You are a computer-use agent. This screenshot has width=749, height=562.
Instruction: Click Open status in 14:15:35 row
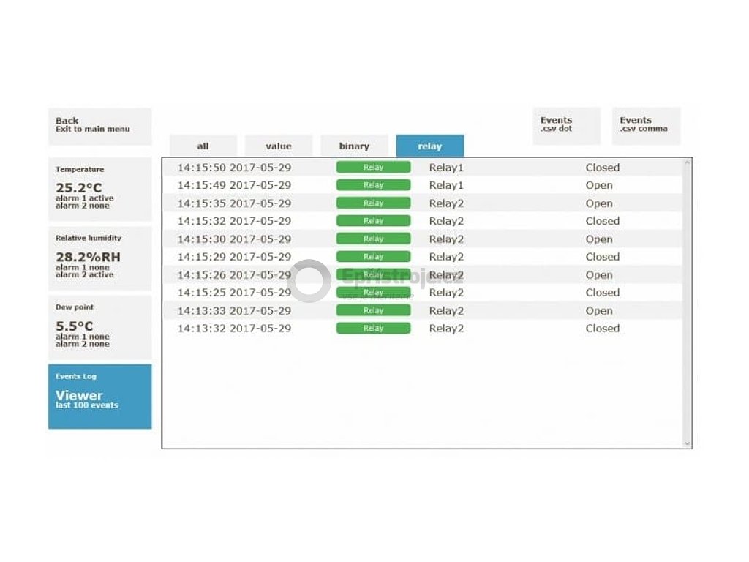[599, 203]
